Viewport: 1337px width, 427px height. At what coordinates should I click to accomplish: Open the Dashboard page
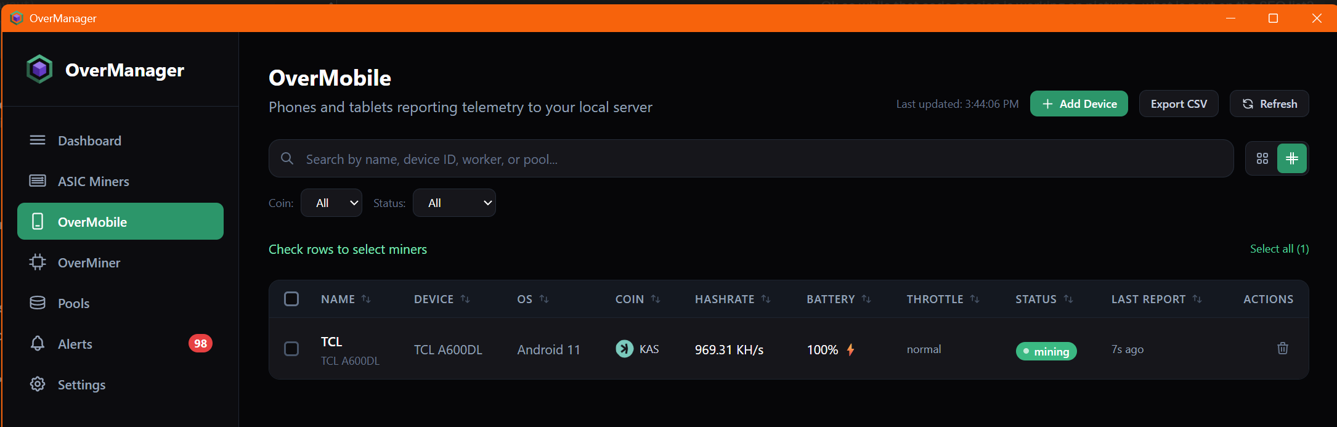tap(120, 140)
